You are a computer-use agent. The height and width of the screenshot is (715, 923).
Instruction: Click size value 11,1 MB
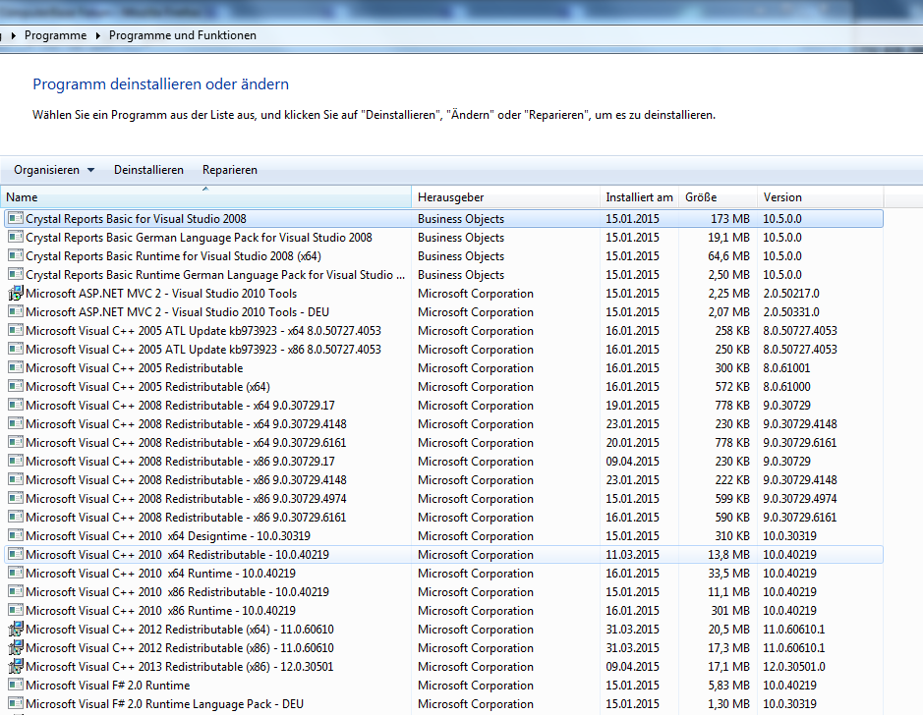728,592
